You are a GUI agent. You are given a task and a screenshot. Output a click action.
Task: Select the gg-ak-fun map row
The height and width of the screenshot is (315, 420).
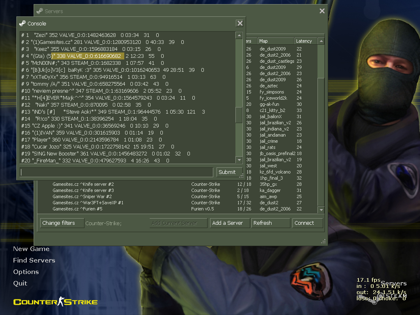pyautogui.click(x=282, y=104)
